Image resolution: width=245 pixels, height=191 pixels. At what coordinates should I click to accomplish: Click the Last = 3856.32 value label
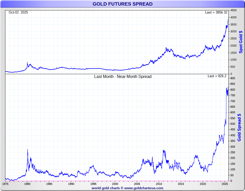(x=216, y=12)
